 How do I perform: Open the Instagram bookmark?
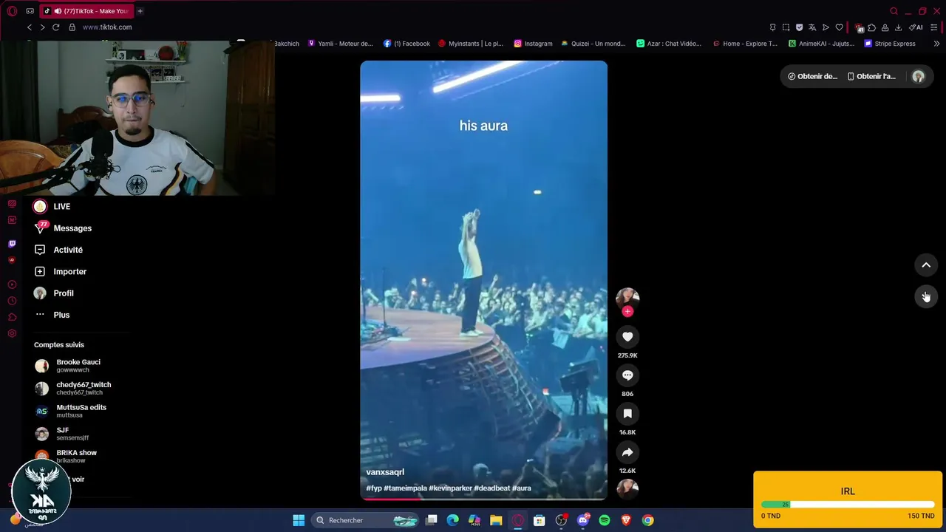pos(533,44)
